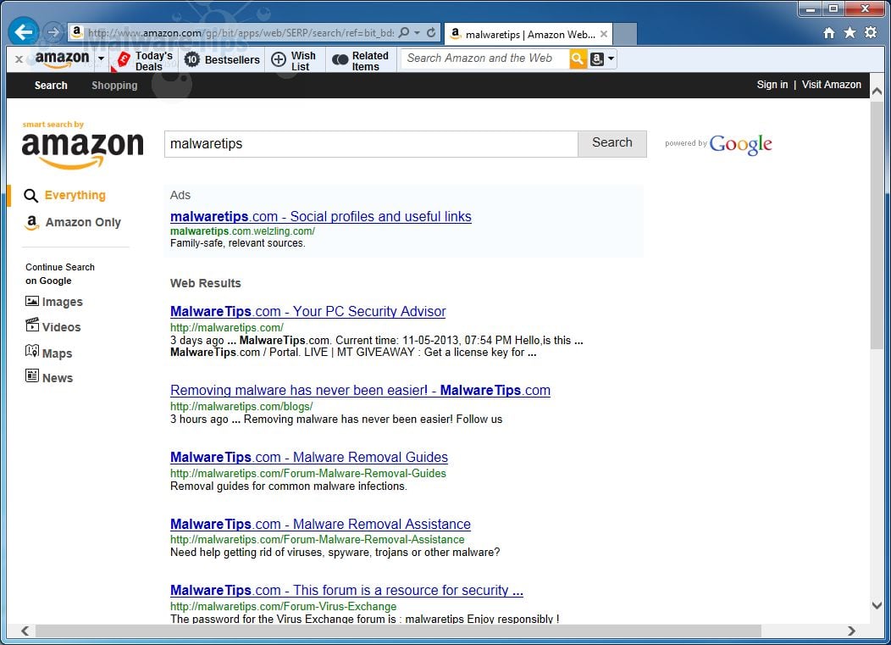Image resolution: width=891 pixels, height=645 pixels.
Task: Switch to the Shopping tab
Action: click(114, 86)
